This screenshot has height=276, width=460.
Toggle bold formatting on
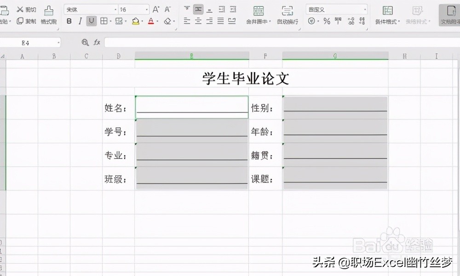click(x=69, y=21)
